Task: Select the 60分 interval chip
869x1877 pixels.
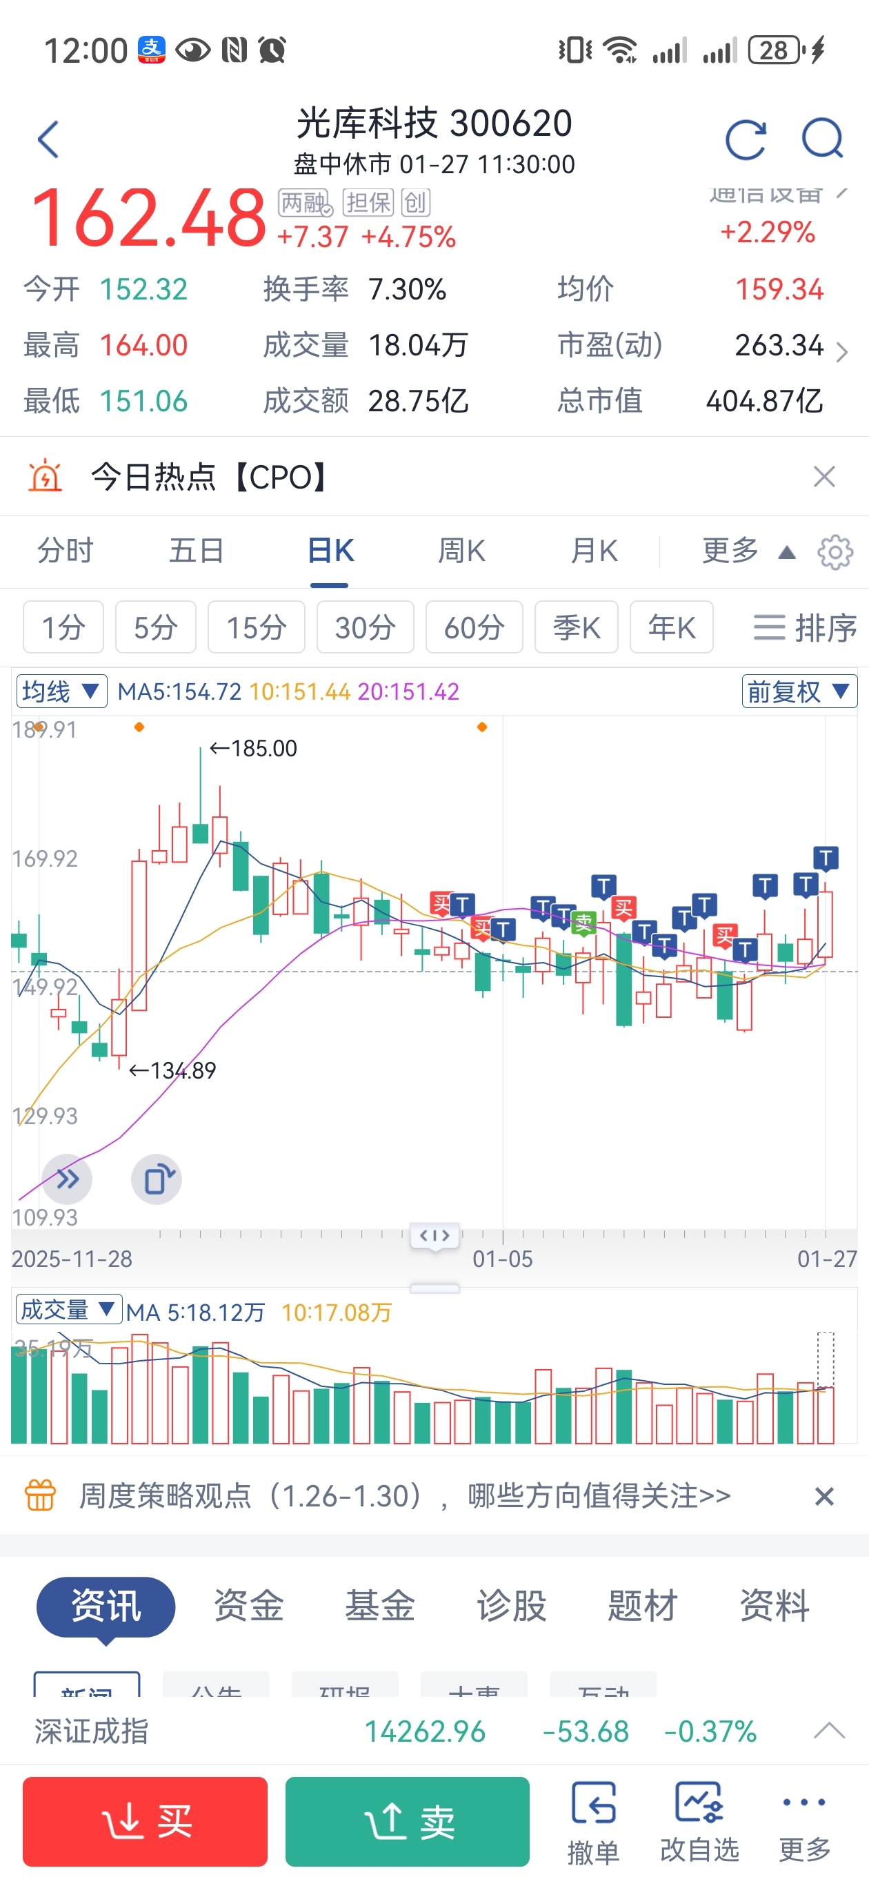Action: [x=475, y=627]
